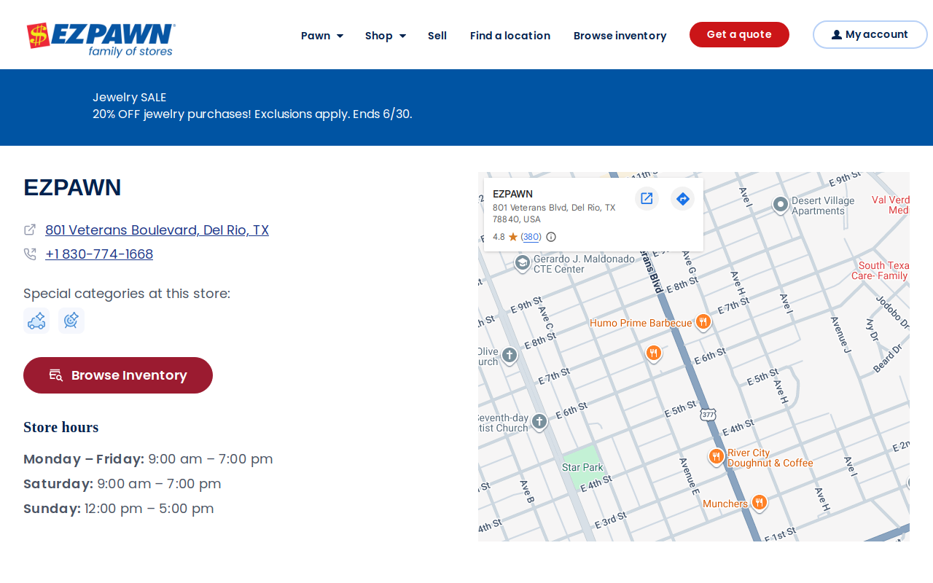This screenshot has width=933, height=583.
Task: Select the second special category target icon
Action: [71, 321]
